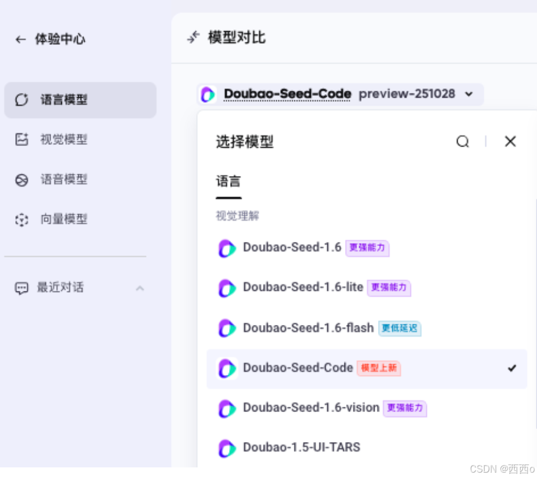The image size is (537, 478).
Task: Close the 选择模型 panel
Action: coord(511,141)
